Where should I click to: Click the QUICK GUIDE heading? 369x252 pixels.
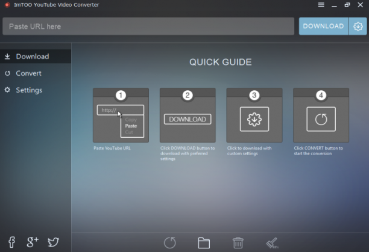click(x=221, y=62)
